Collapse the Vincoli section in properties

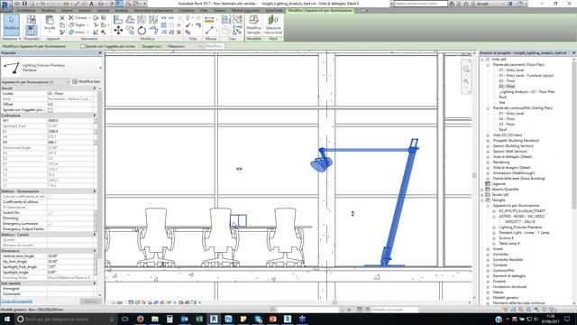[95, 88]
